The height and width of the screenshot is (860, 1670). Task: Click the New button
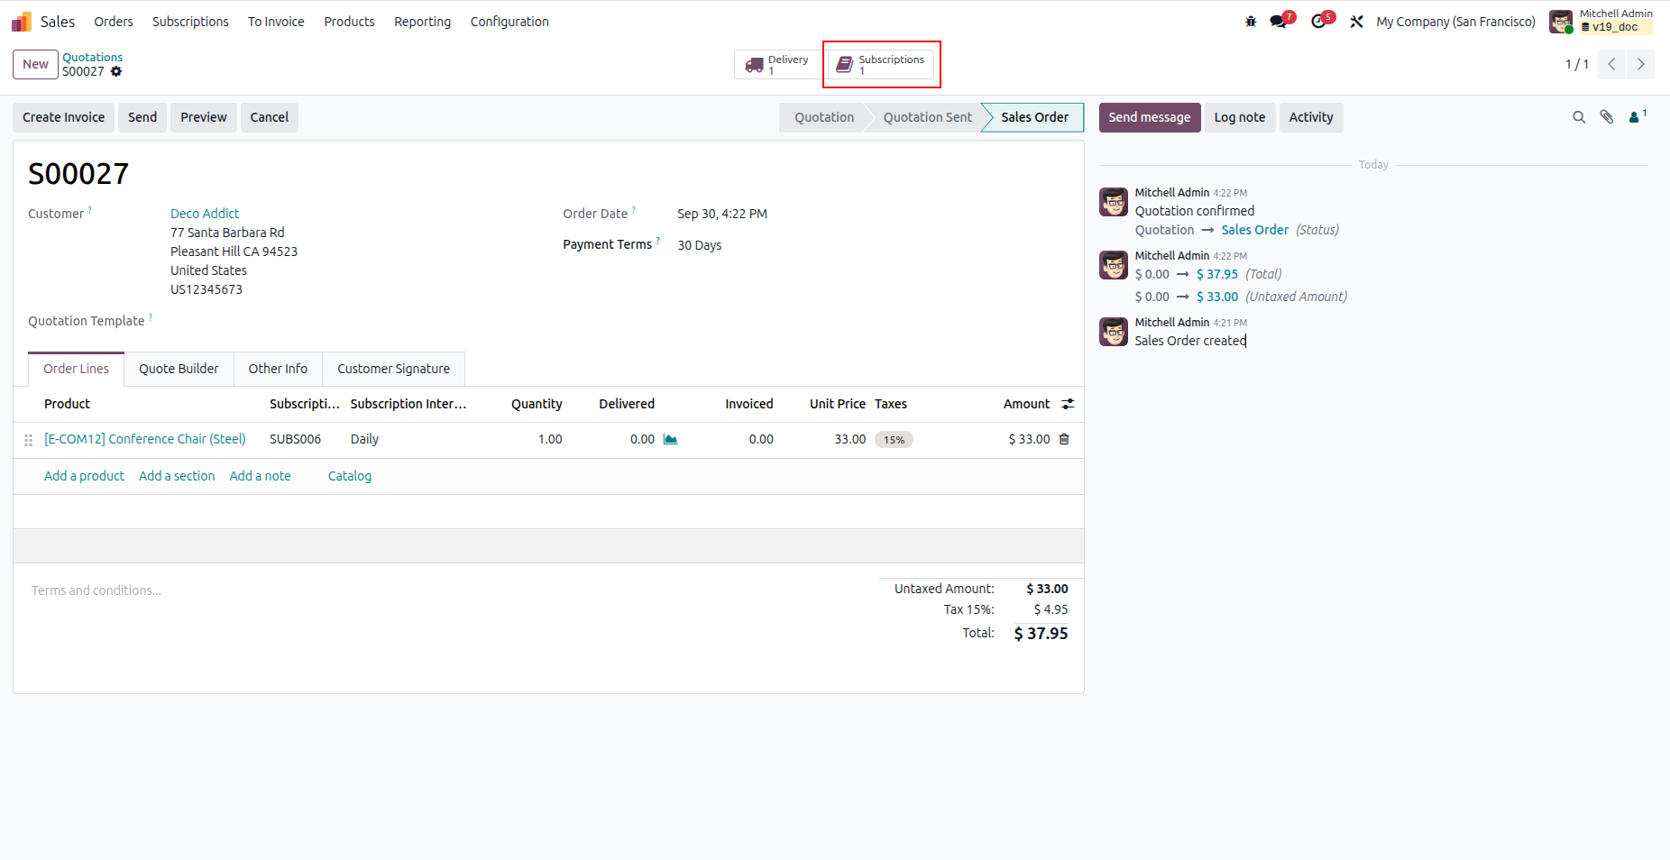point(35,64)
